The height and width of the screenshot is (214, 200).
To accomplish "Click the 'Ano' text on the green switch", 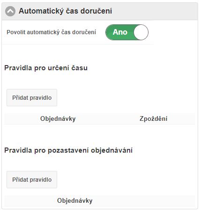I will click(x=120, y=32).
